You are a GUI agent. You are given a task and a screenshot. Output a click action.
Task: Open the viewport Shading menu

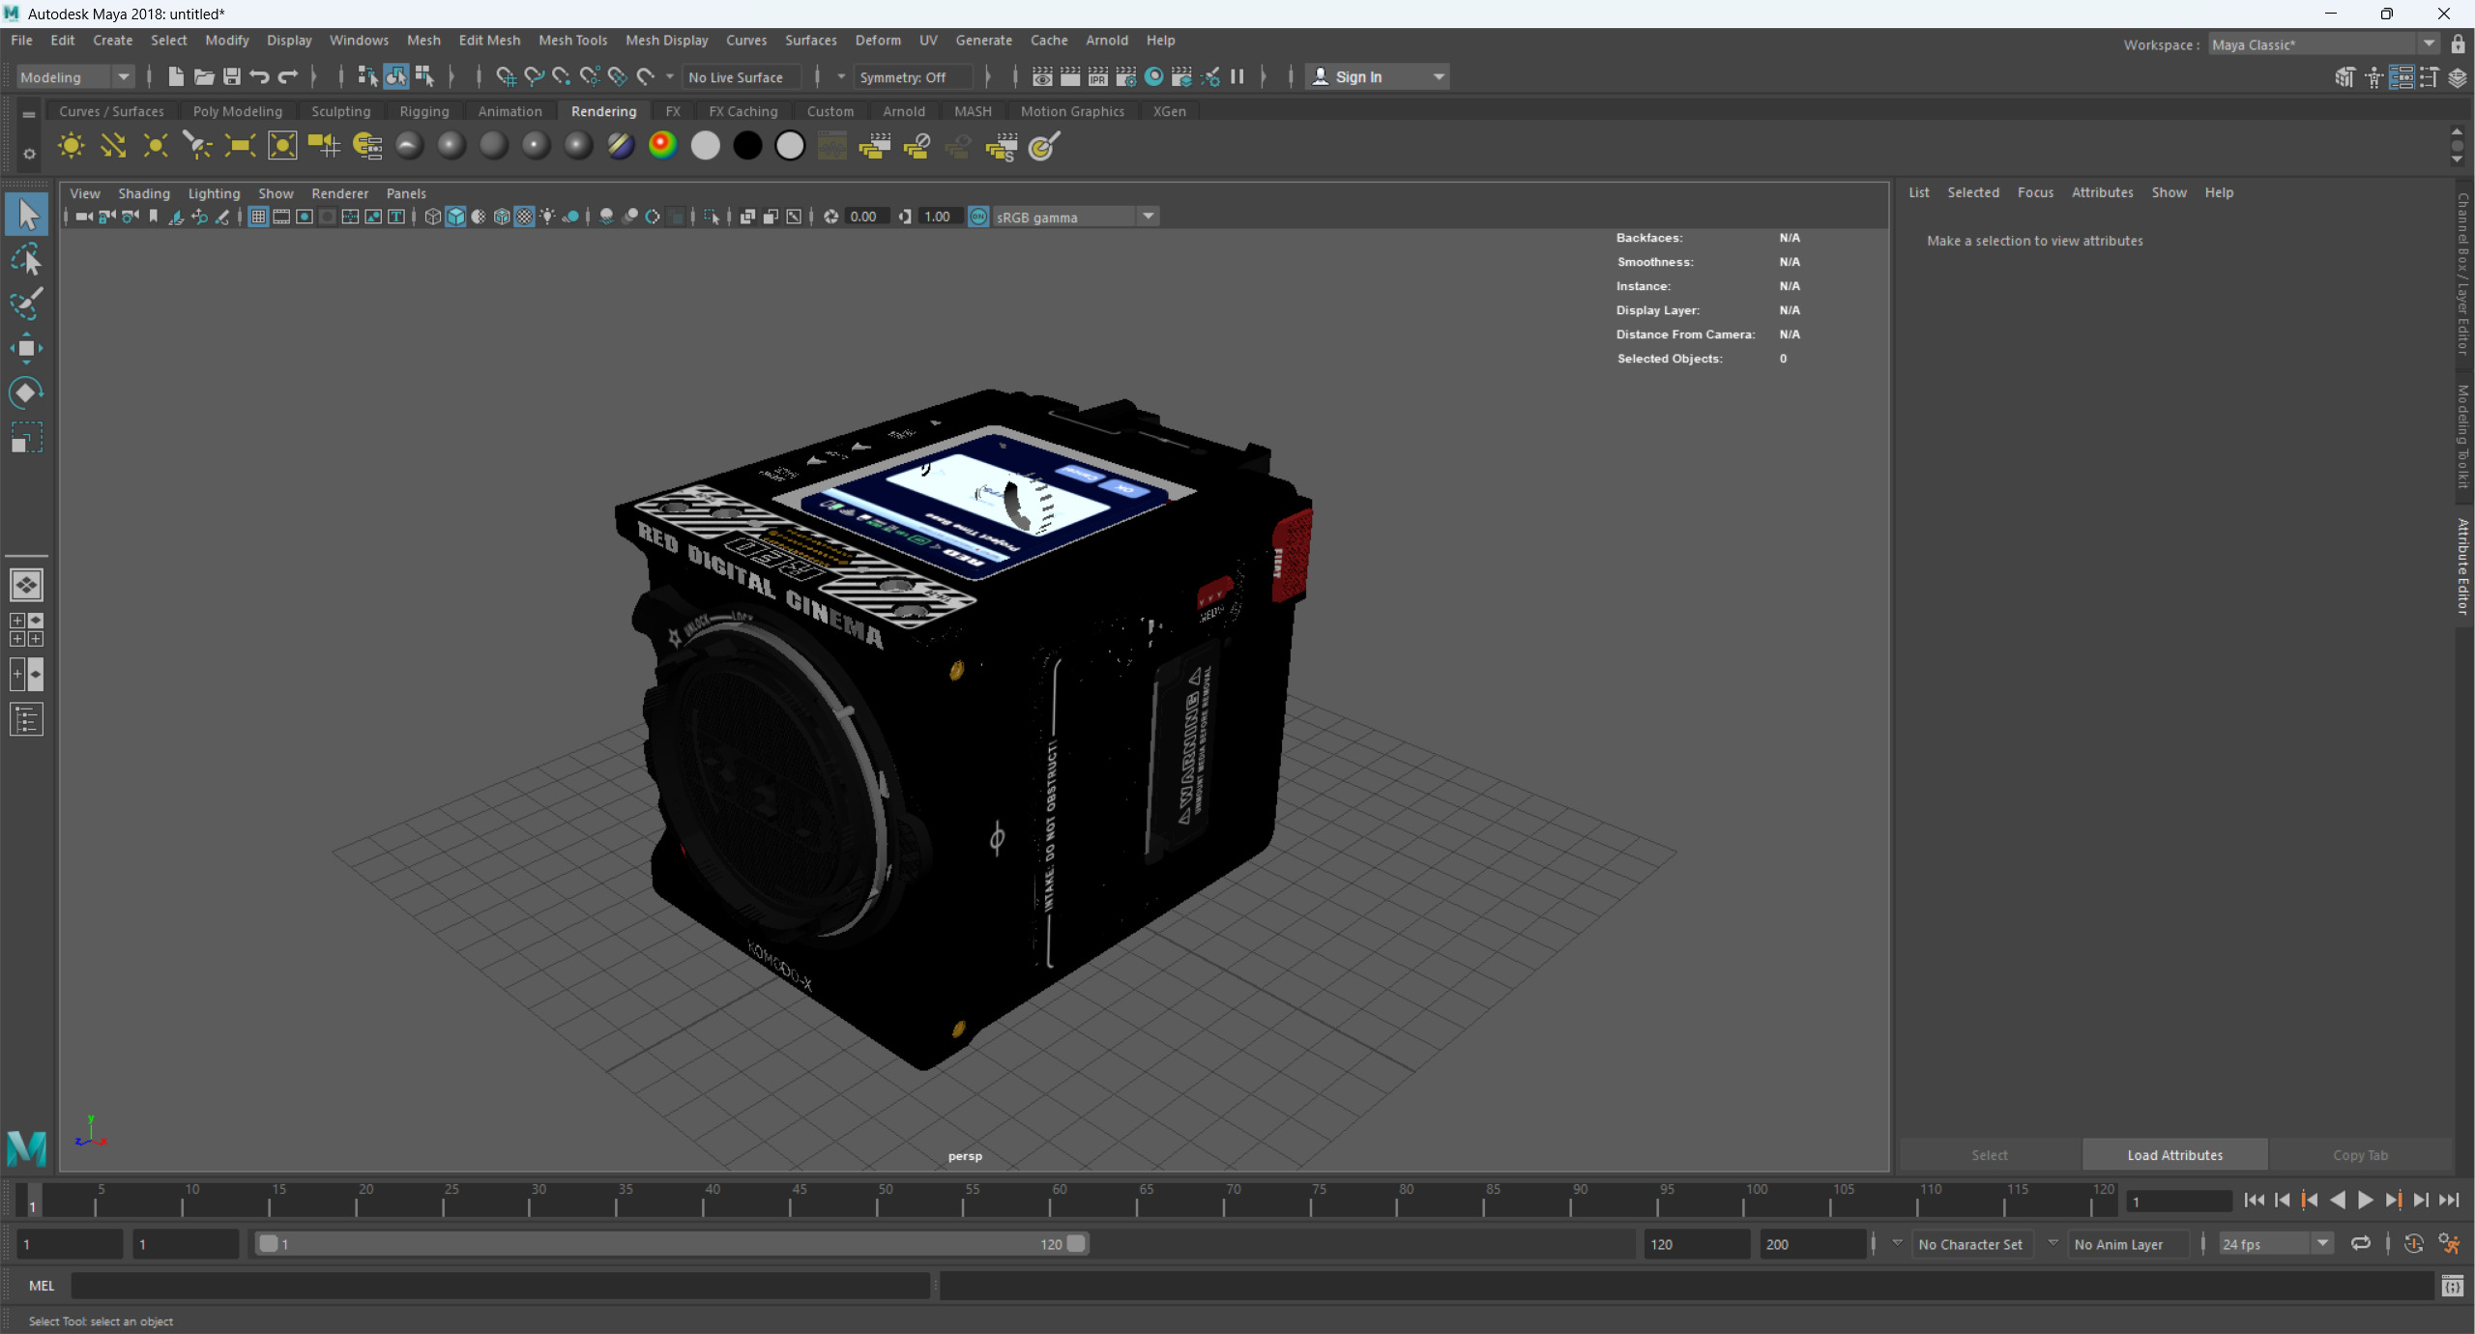[144, 193]
